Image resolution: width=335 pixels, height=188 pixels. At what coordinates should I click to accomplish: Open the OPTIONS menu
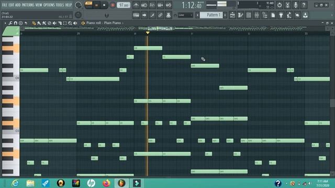(x=49, y=5)
